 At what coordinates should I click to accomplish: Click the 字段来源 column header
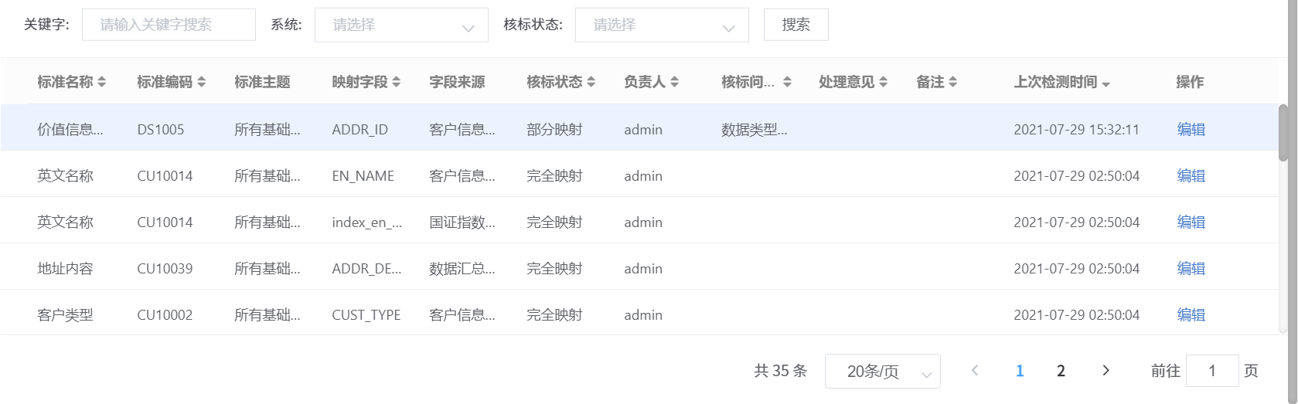coord(457,82)
